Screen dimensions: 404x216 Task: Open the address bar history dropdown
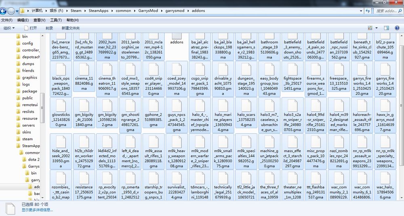point(361,11)
